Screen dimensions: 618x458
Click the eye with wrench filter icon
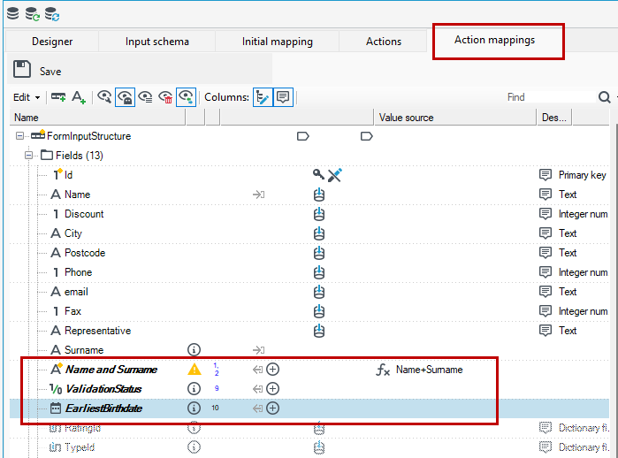(x=104, y=97)
